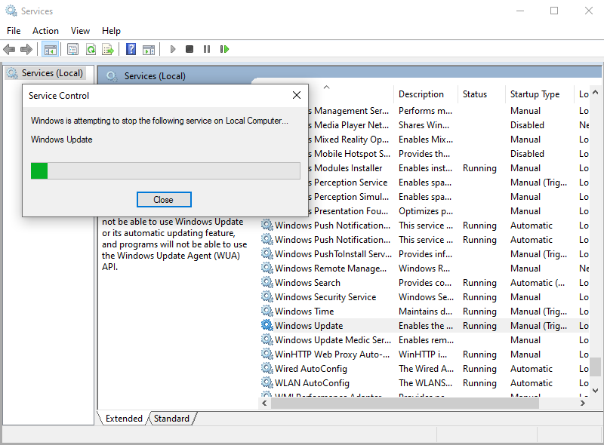Screen dimensions: 604x445
Task: Go forward using the toolbar Forward arrow
Action: pos(26,49)
